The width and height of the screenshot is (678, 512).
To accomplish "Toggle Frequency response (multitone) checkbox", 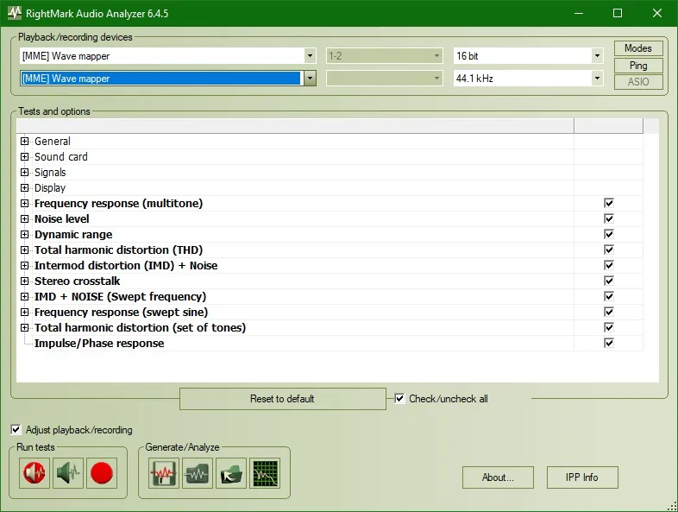I will tap(609, 203).
